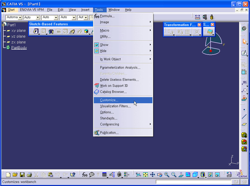Open the Sketcher tool in right toolbar
This screenshot has width=250, height=186.
244,53
